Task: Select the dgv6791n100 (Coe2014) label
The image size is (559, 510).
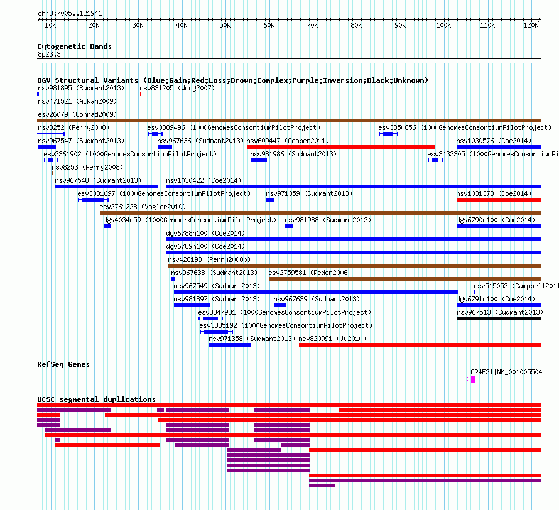Action: tap(496, 299)
